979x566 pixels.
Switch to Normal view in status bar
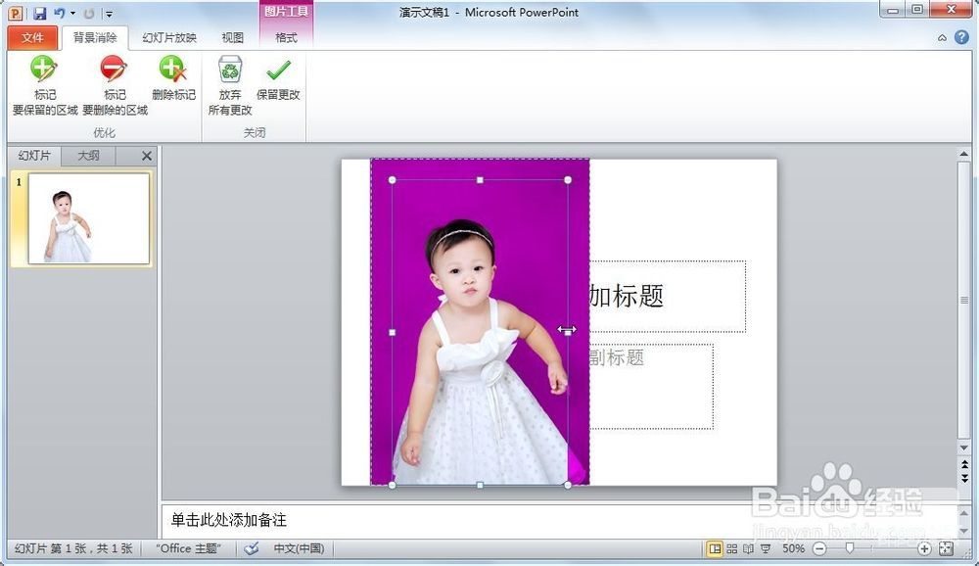716,548
